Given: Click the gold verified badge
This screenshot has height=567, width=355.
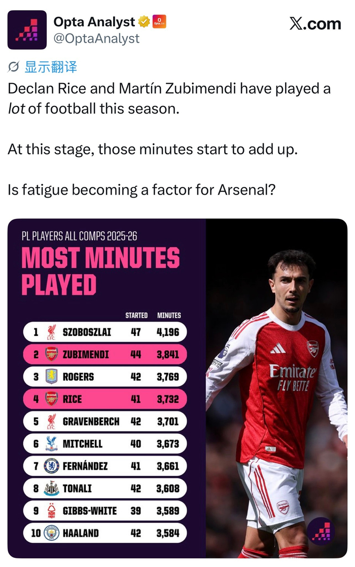Looking at the screenshot, I should [144, 22].
